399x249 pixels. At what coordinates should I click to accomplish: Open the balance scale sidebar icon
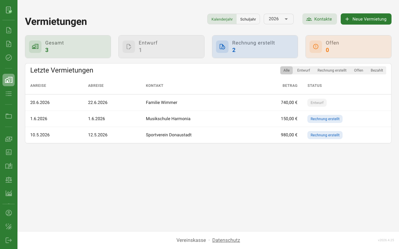pyautogui.click(x=9, y=180)
